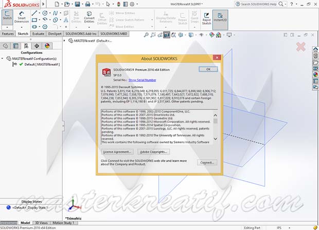
Task: Click the copyright list scrollbar down arrow
Action: 216,139
